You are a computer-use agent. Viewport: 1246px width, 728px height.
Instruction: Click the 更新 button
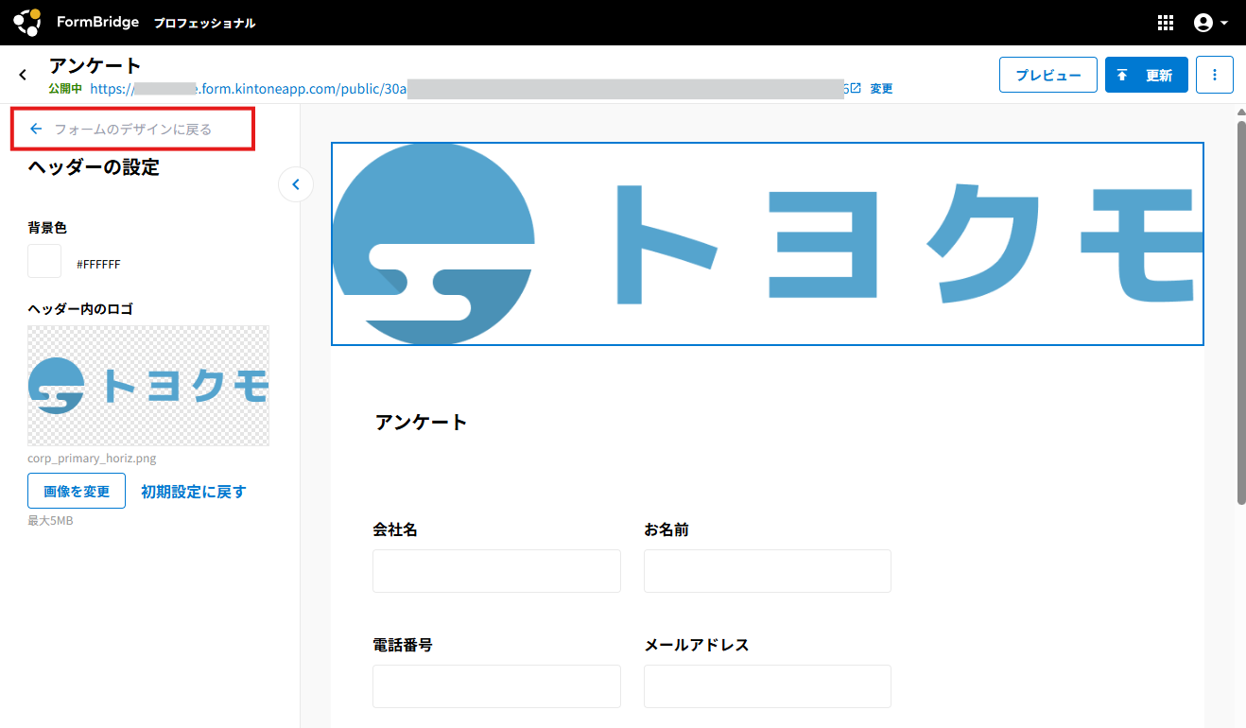[x=1146, y=75]
